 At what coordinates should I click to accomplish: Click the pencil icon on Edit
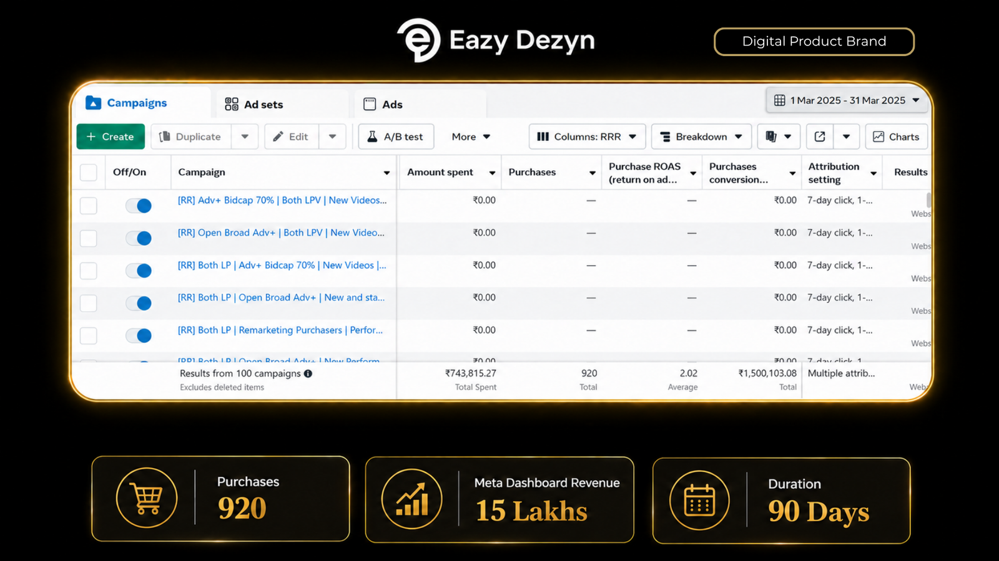tap(278, 137)
